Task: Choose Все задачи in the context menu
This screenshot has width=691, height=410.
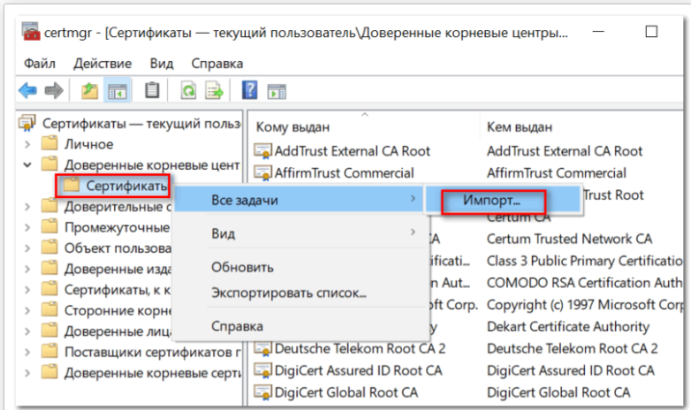Action: point(299,200)
